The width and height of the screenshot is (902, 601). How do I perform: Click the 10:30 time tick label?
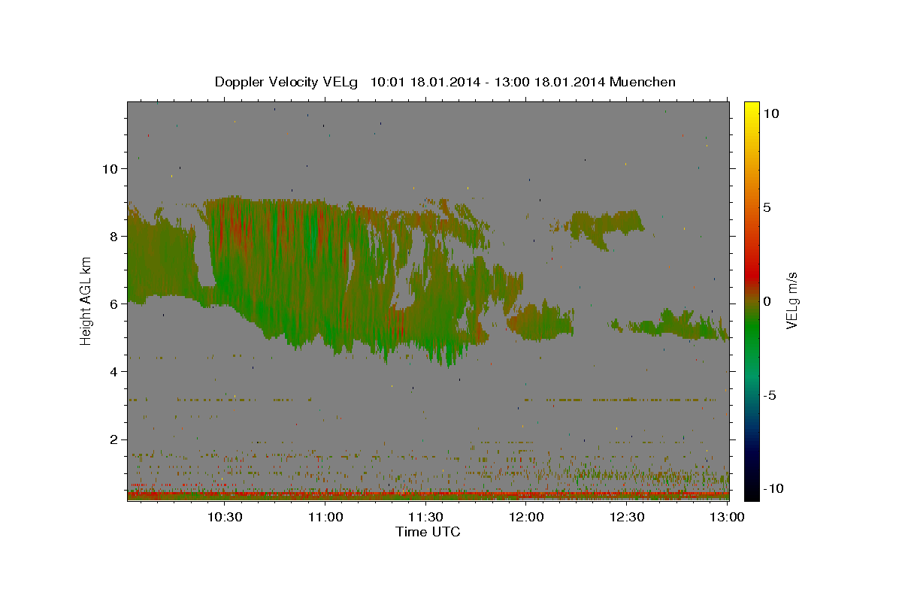tap(225, 518)
